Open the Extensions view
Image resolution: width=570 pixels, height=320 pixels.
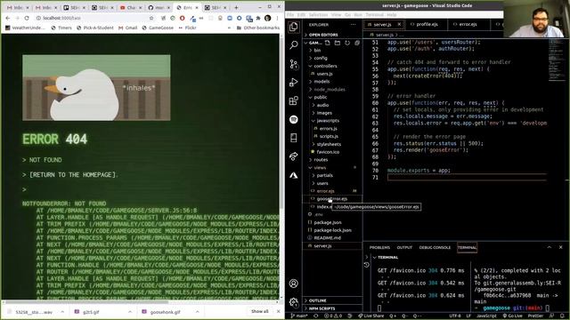(x=294, y=100)
